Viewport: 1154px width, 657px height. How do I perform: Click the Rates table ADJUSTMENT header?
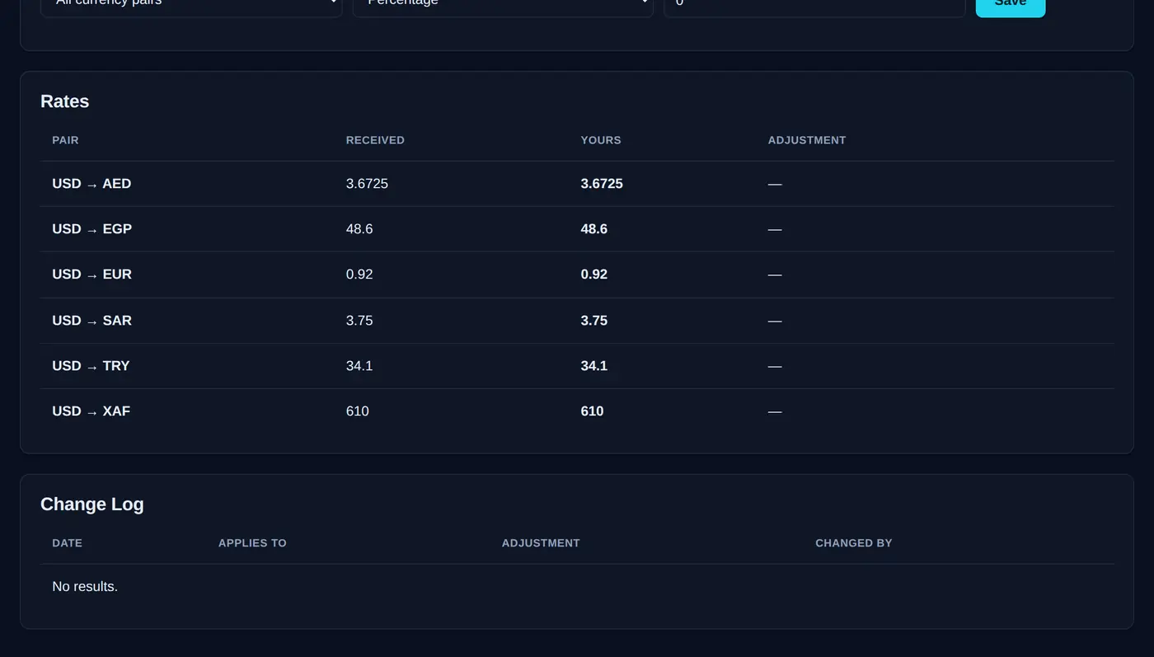(x=807, y=140)
